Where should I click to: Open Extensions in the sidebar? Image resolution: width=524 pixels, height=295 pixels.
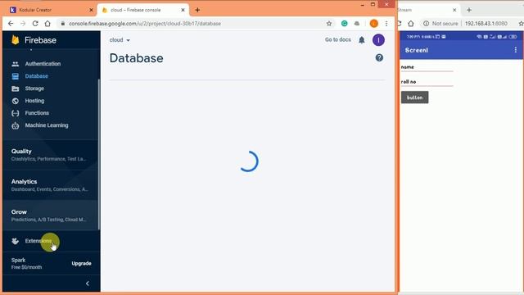pos(38,241)
